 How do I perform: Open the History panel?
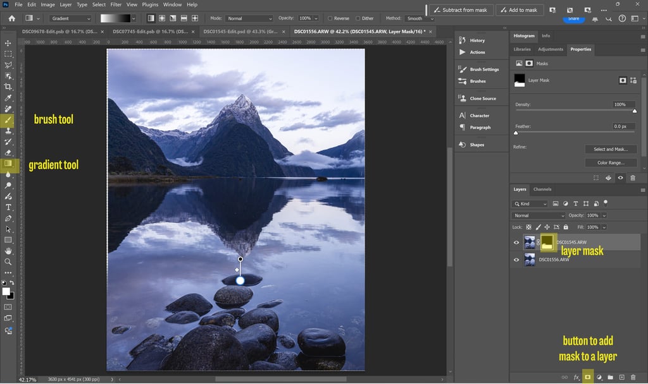477,40
